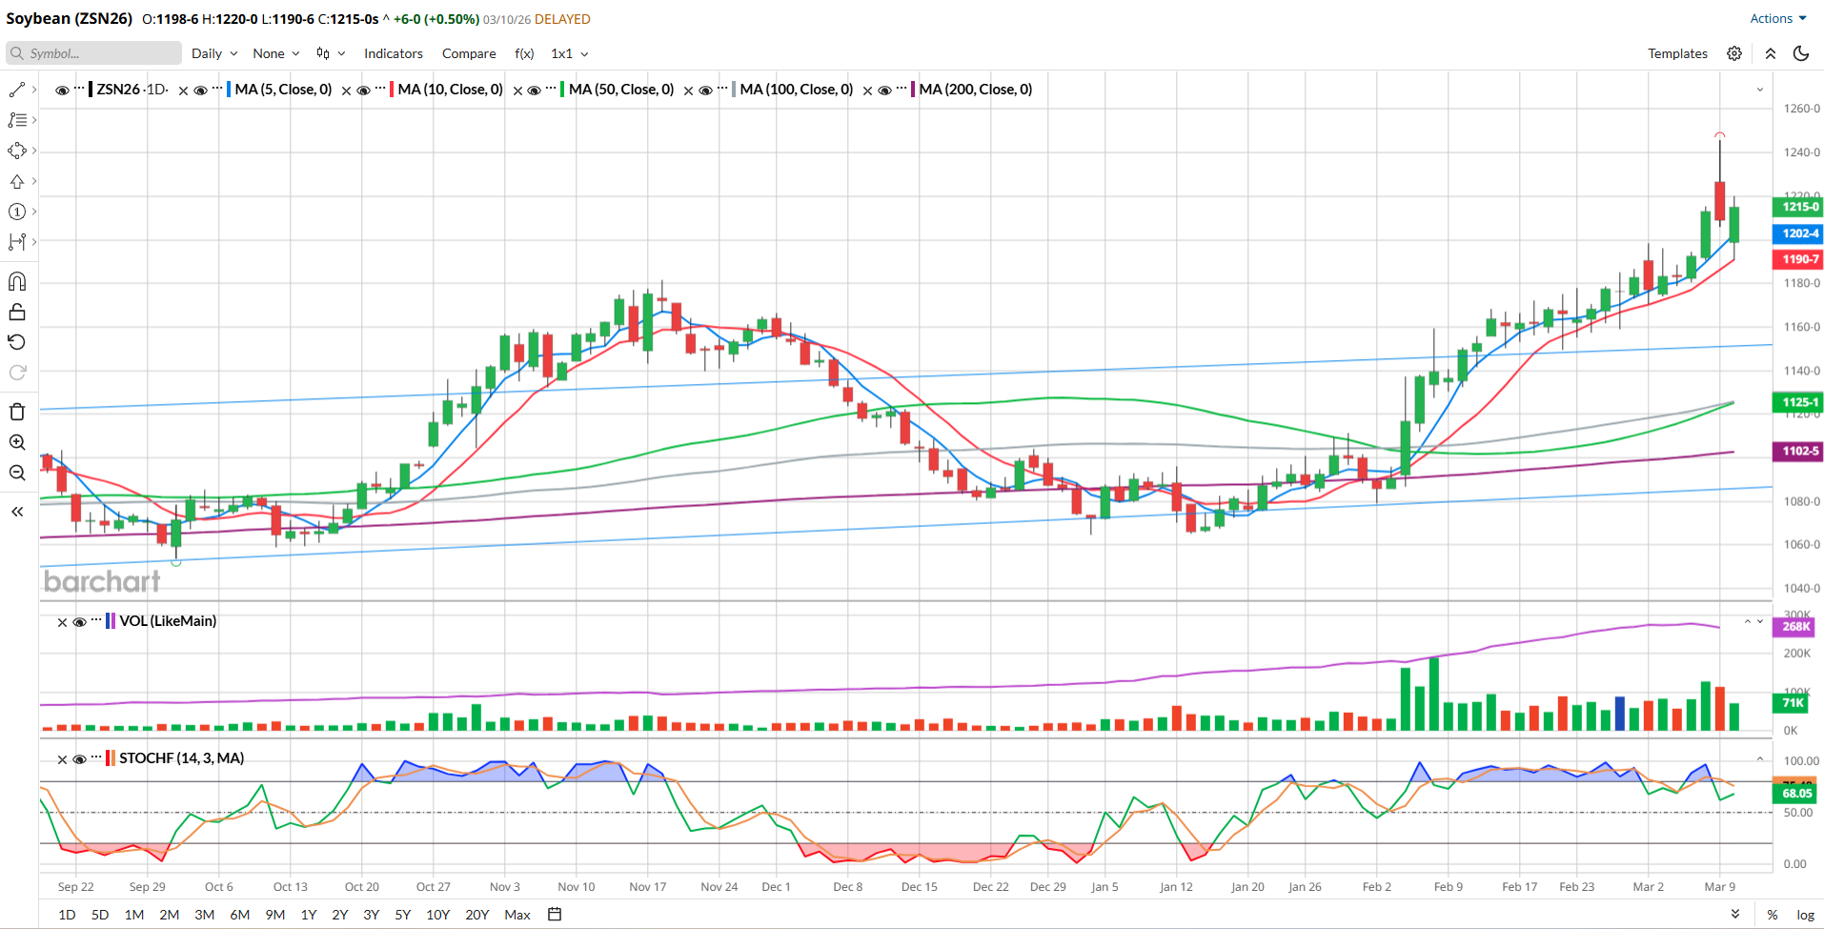The image size is (1824, 929).
Task: Zoom in with magnifier plus icon
Action: [17, 442]
